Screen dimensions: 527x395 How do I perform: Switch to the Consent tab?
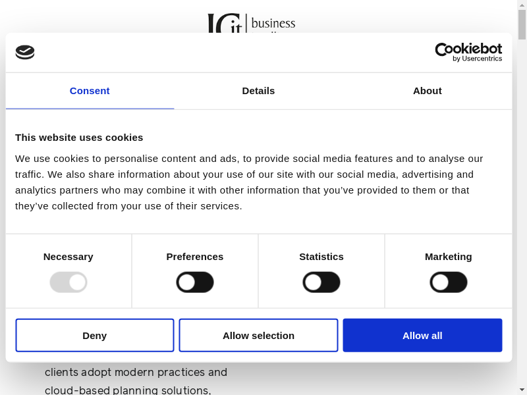coord(90,91)
